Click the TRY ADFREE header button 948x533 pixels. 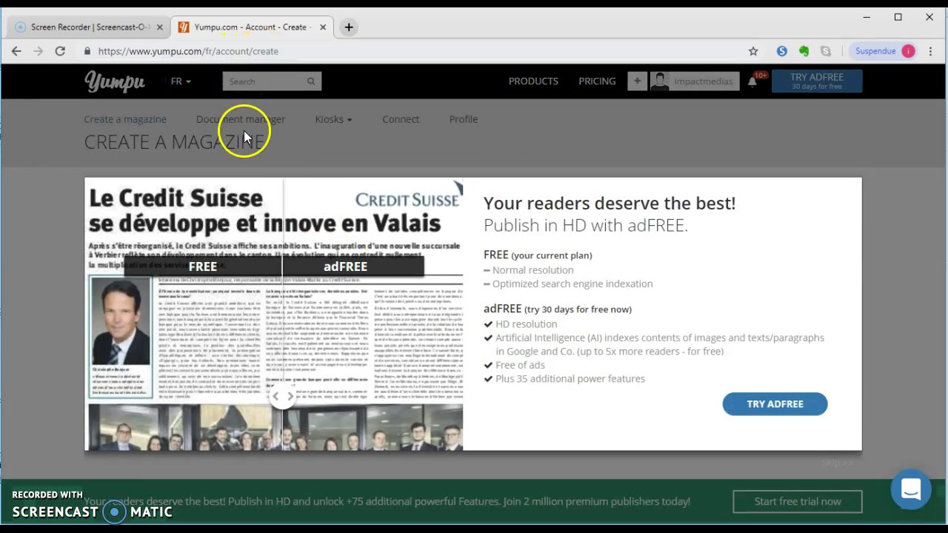click(x=817, y=81)
